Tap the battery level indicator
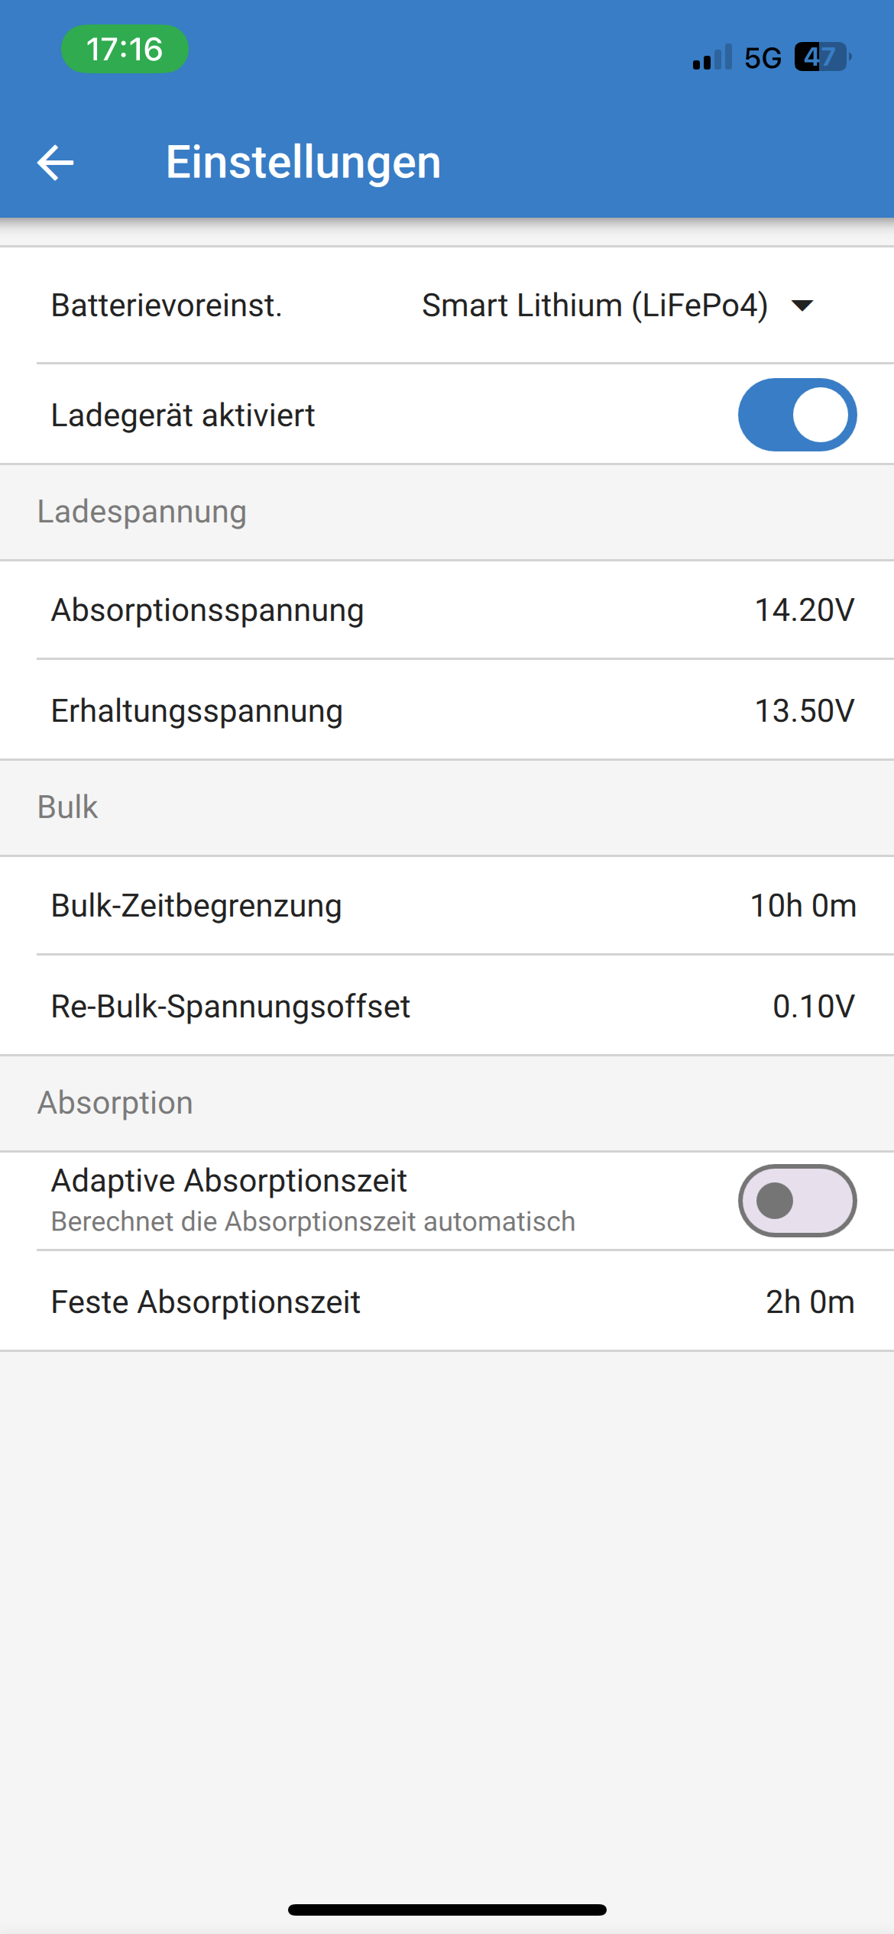 coord(822,57)
